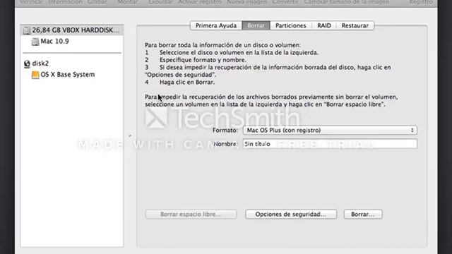Click the Registro toolbar item
Viewport: 452px width, 254px height.
[421, 2]
